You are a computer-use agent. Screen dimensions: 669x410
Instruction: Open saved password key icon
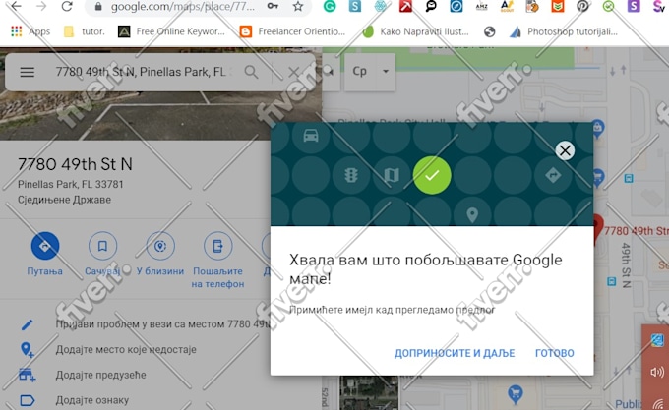273,6
